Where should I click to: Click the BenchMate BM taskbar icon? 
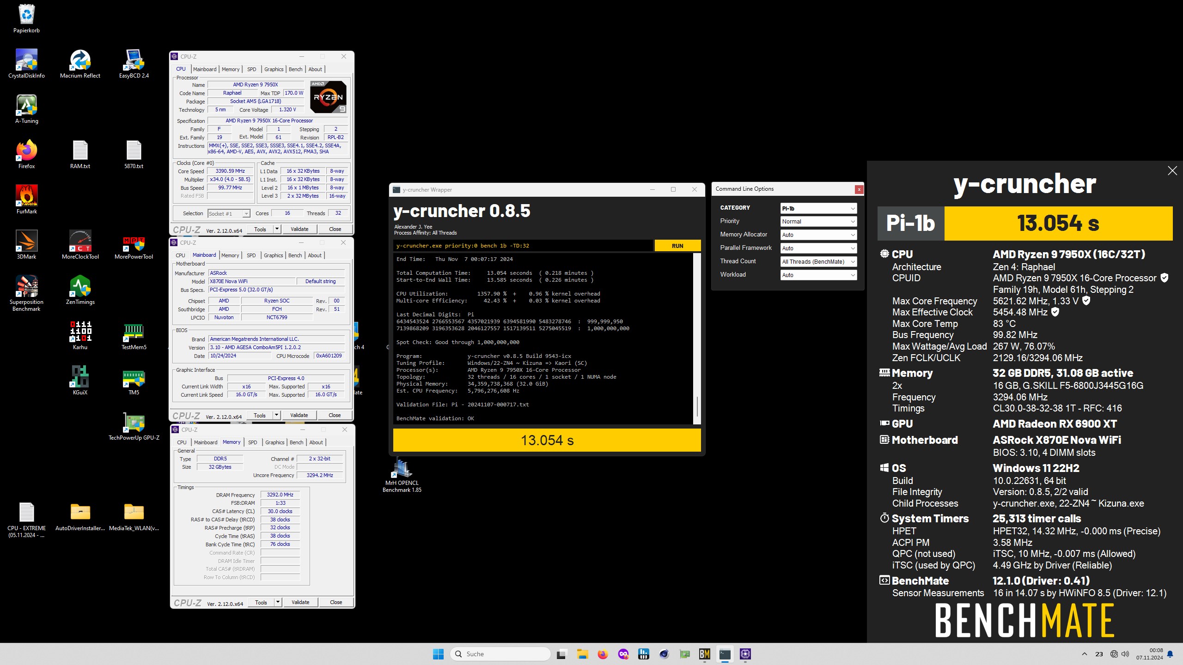pos(704,654)
